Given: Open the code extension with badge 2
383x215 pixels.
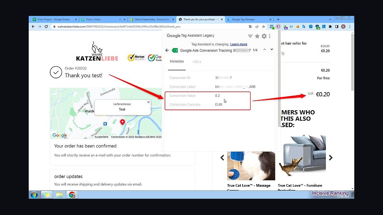Looking at the screenshot, I should 272,27.
